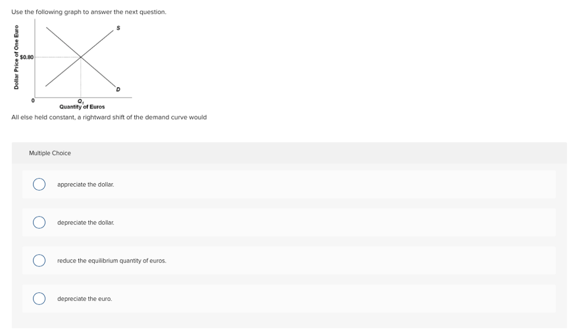
Task: Click the 'depreciate the dollar.' answer text
Action: point(86,222)
